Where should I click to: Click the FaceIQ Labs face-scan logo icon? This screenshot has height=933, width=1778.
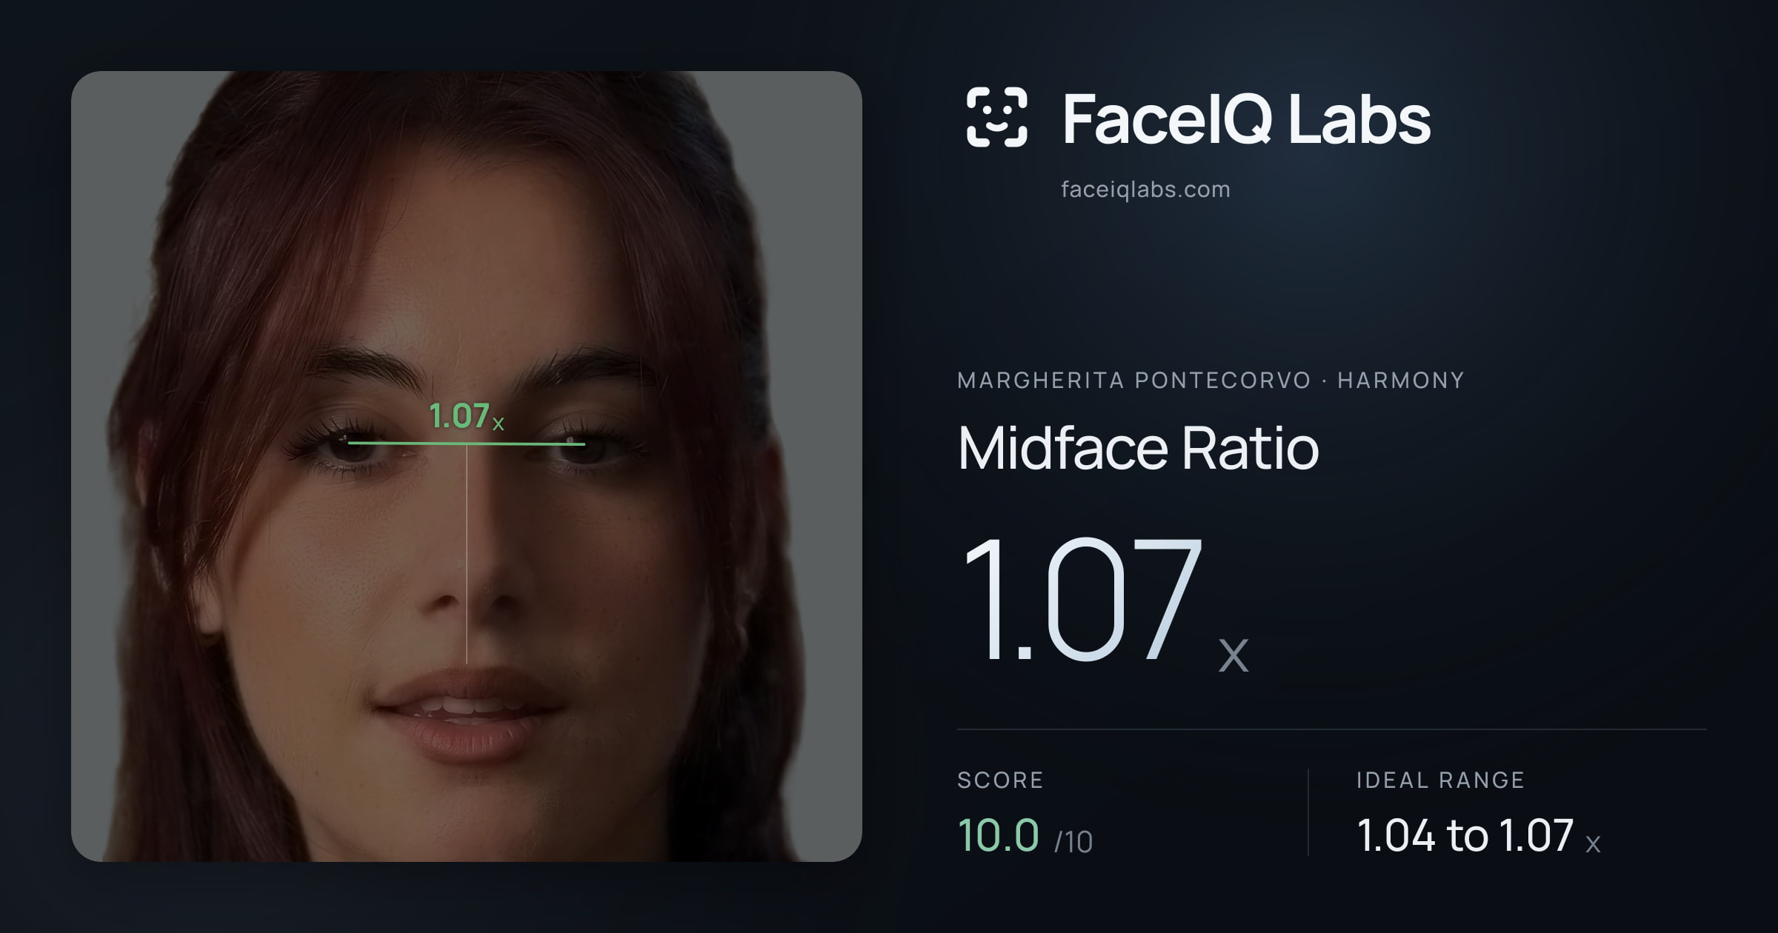coord(997,117)
